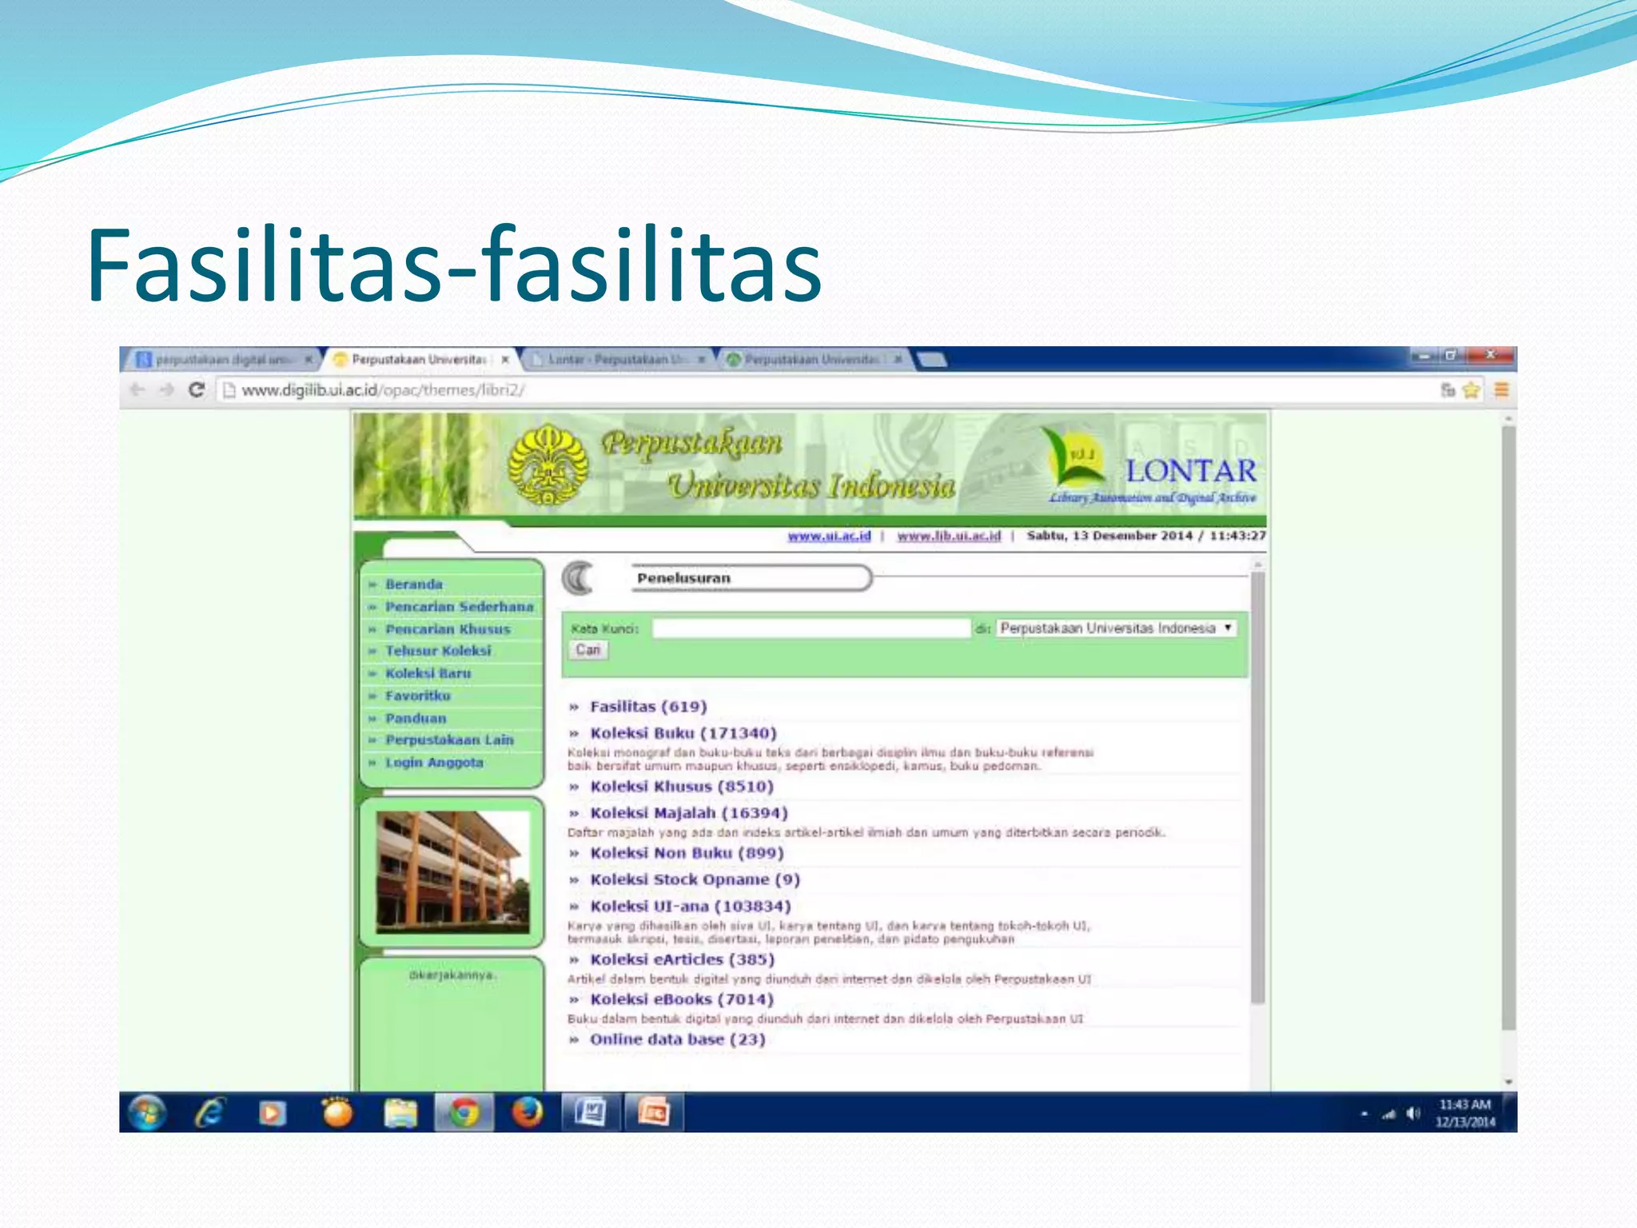Click the show hidden icons tray arrow
This screenshot has height=1228, width=1637.
click(1364, 1114)
